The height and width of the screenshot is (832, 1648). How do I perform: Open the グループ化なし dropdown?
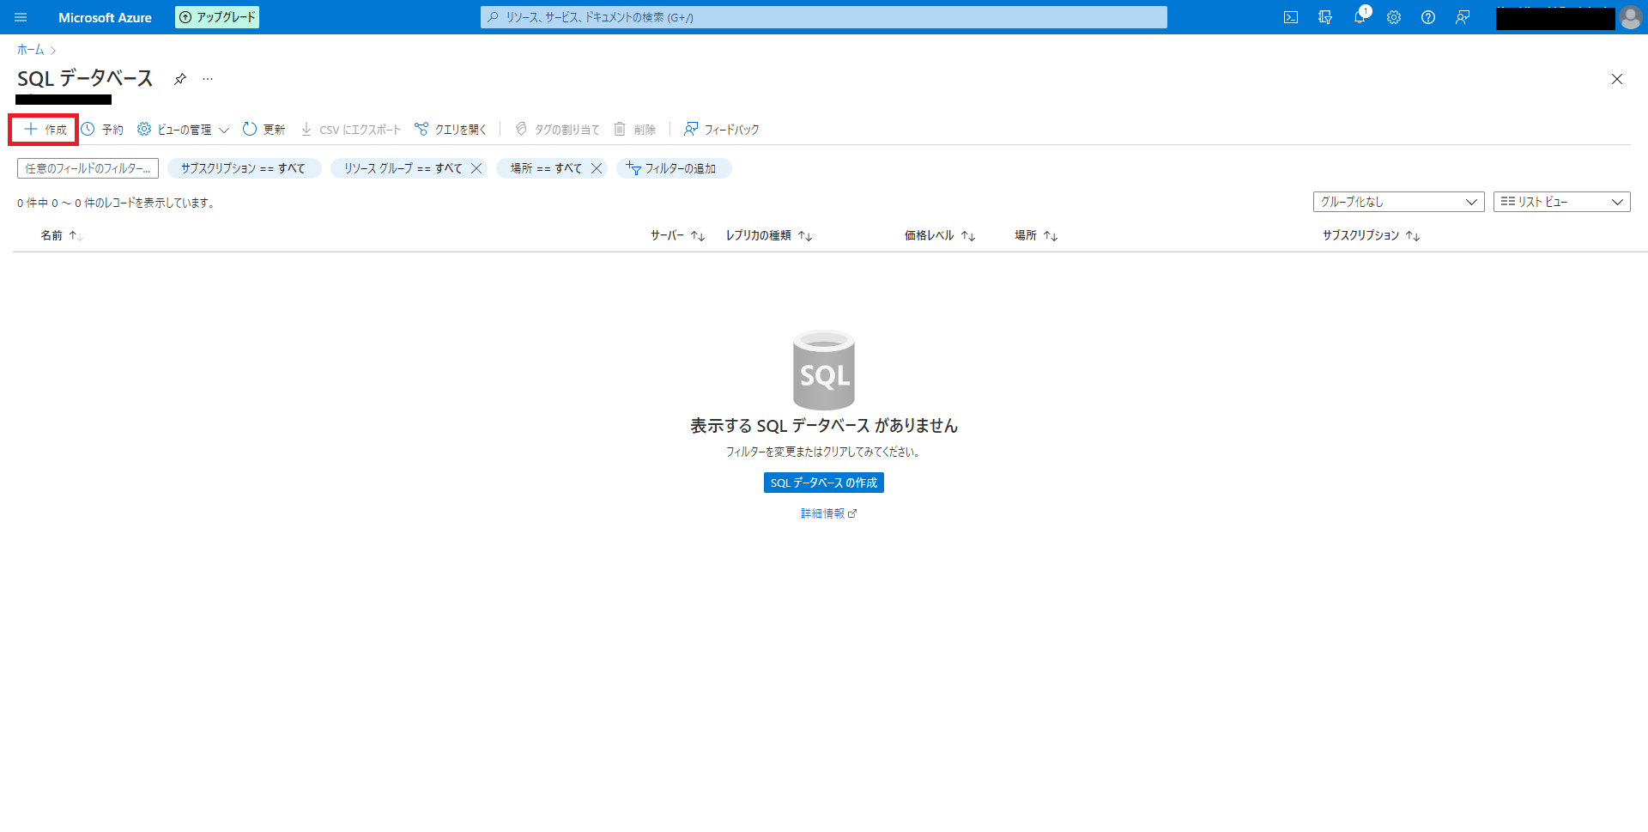point(1397,201)
